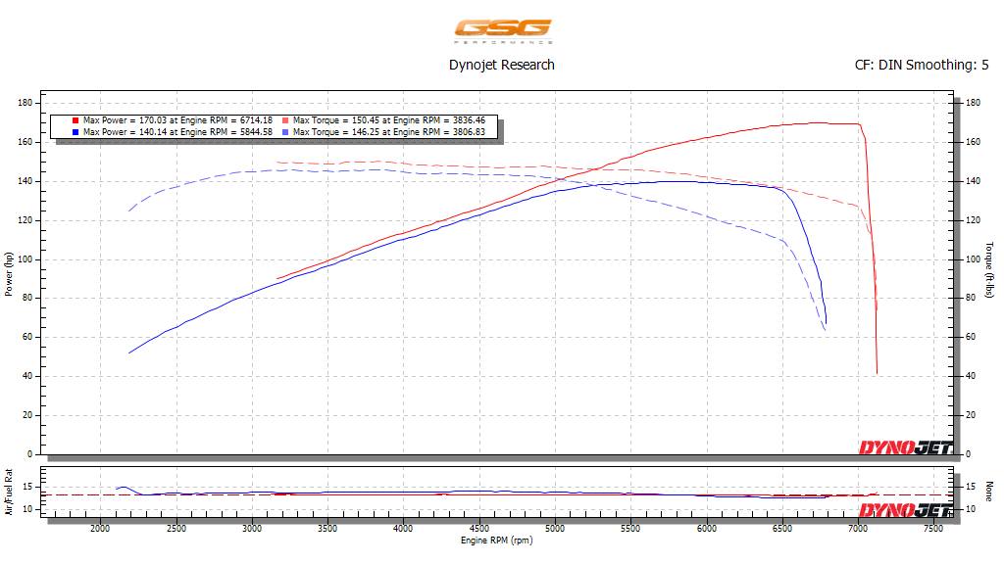This screenshot has height=564, width=1004.
Task: Click the 5000 RPM axis tick label
Action: (x=555, y=529)
